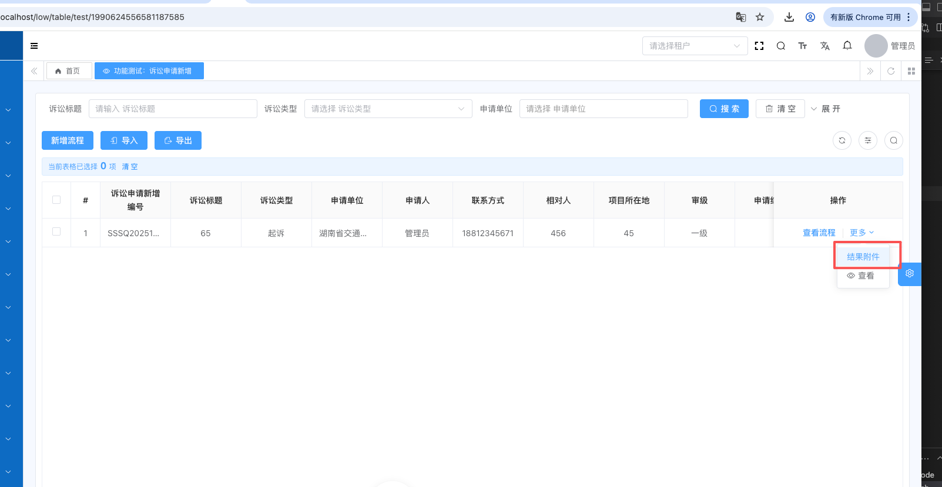
Task: Select the checkbox for row 1
Action: [x=56, y=232]
